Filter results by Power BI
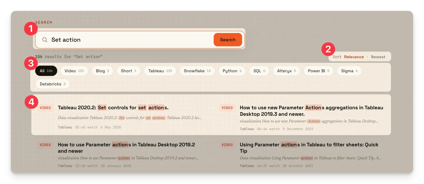The width and height of the screenshot is (424, 184). tap(319, 71)
